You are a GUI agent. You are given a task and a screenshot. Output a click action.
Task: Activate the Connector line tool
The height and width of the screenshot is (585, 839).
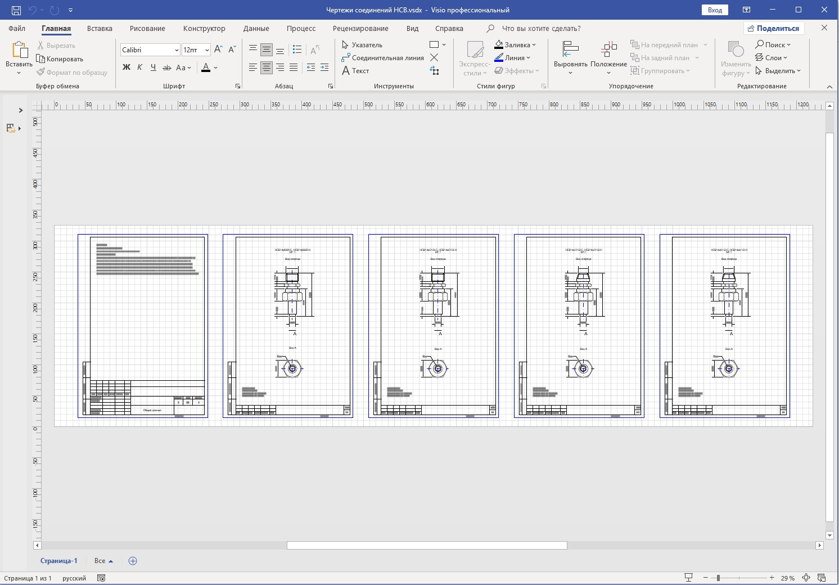pos(382,58)
